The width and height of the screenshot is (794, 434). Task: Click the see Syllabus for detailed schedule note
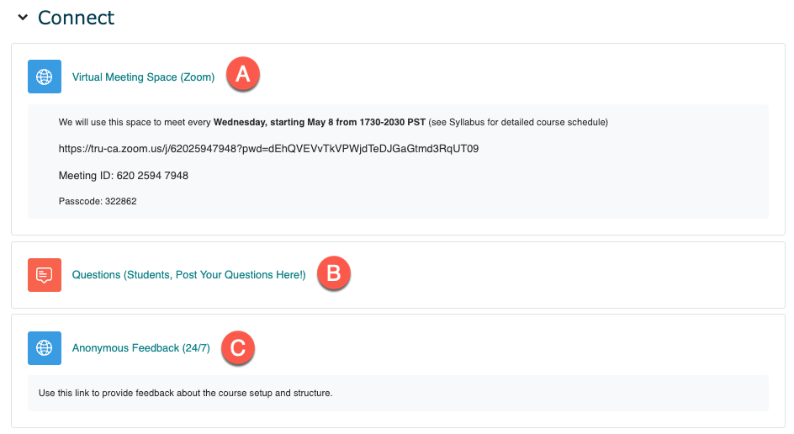(x=518, y=122)
